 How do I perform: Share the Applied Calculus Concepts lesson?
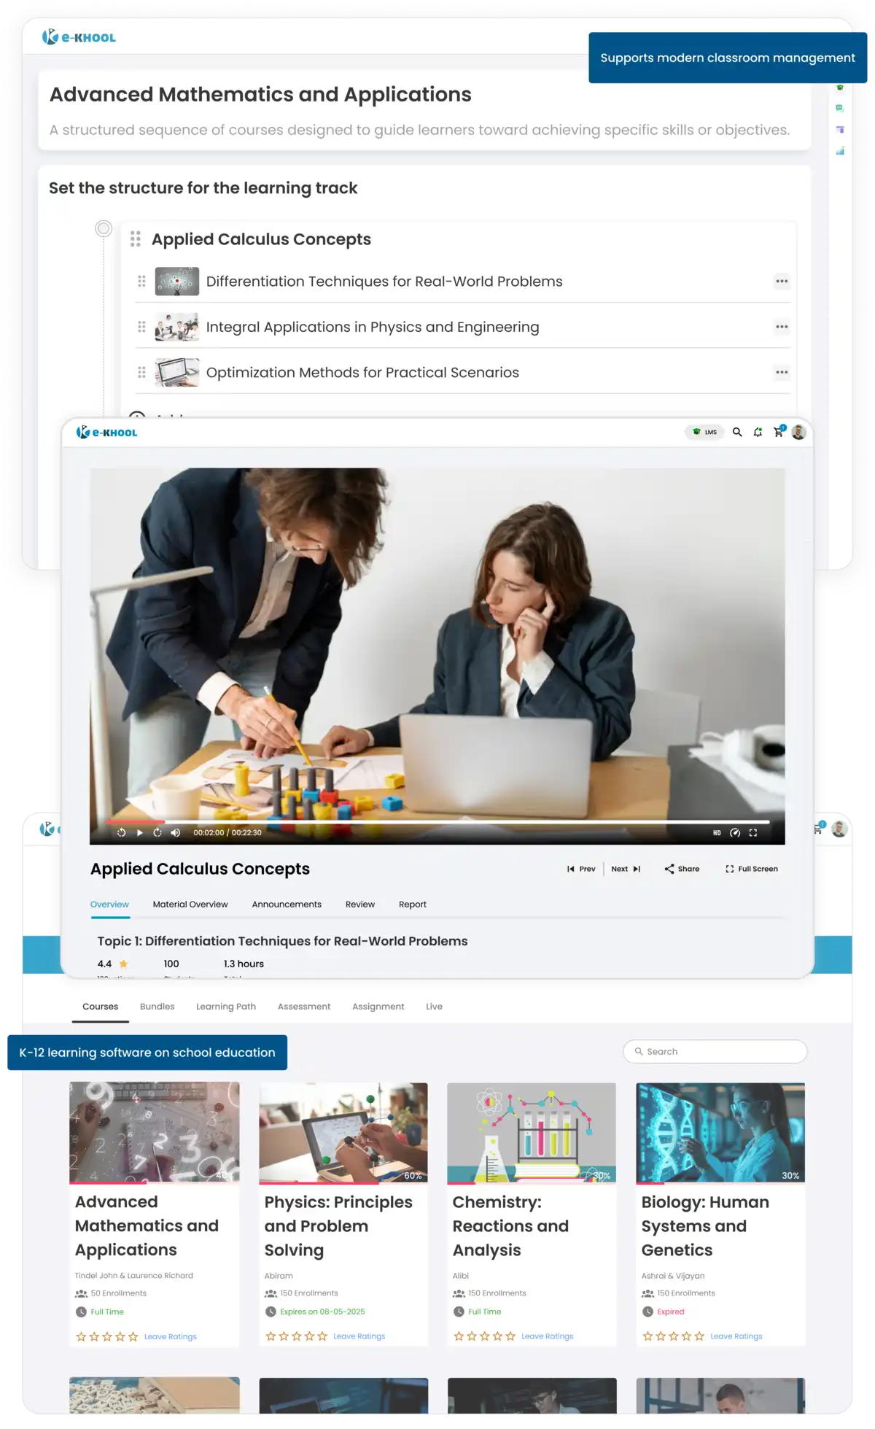pyautogui.click(x=682, y=869)
